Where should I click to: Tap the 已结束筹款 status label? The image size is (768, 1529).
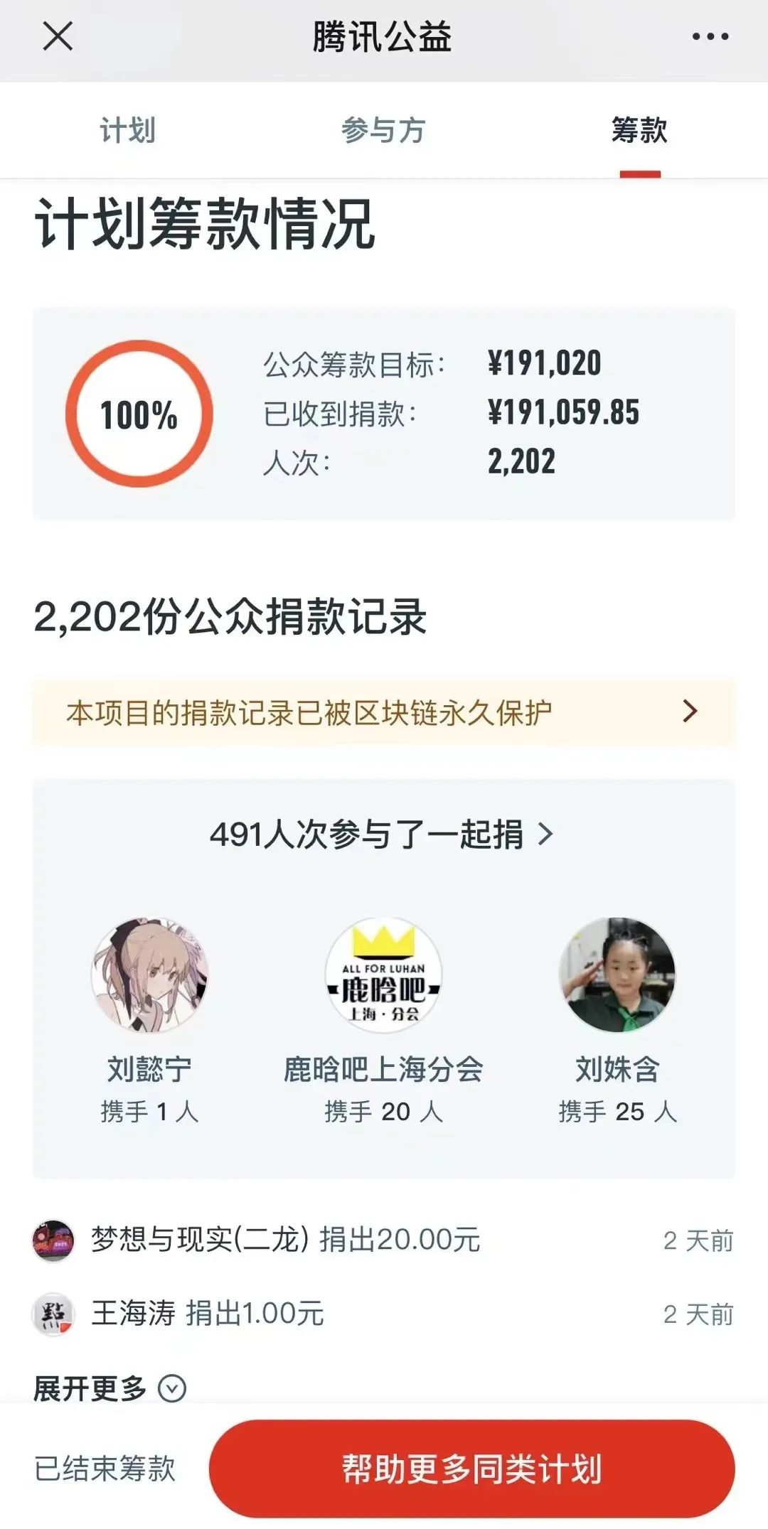click(105, 1469)
